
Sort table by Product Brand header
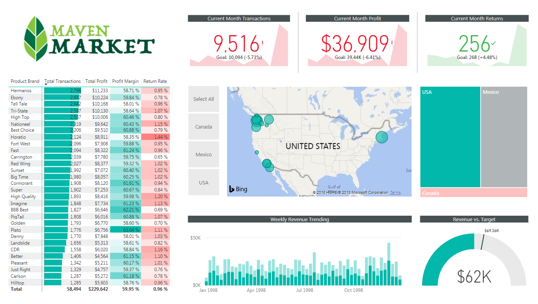(x=25, y=81)
